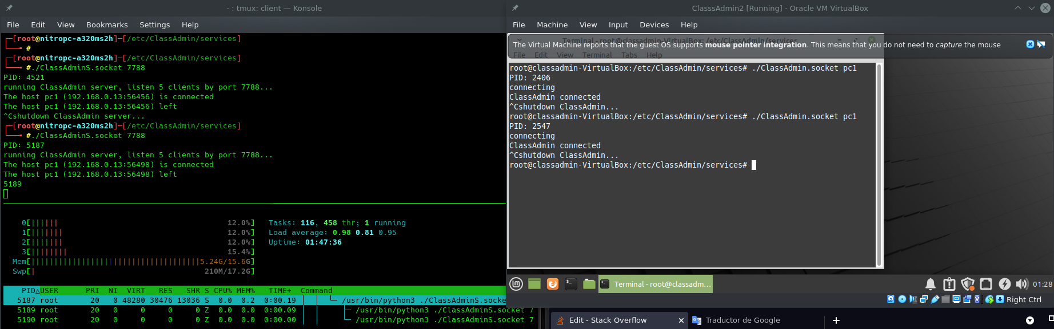1054x329 pixels.
Task: Open Konsole Help menu
Action: pyautogui.click(x=190, y=25)
